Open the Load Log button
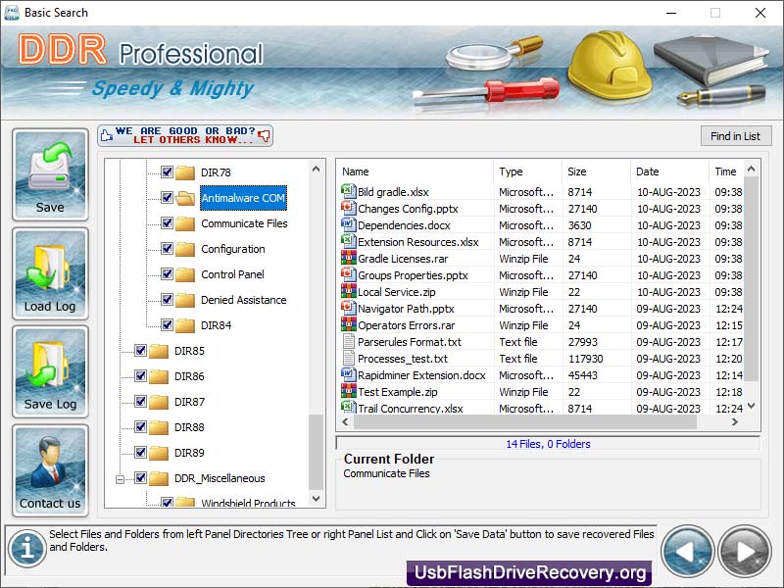Image resolution: width=784 pixels, height=588 pixels. tap(50, 273)
